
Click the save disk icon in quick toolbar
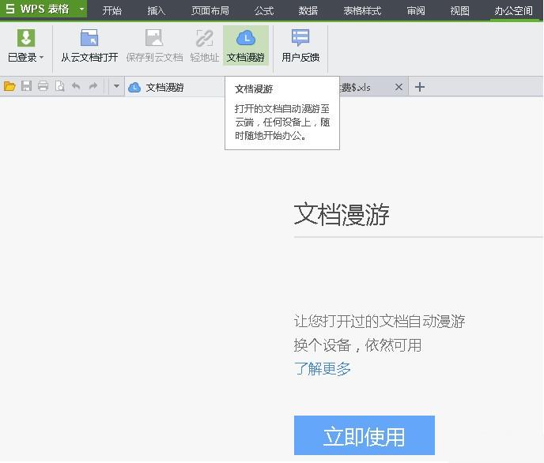(26, 87)
